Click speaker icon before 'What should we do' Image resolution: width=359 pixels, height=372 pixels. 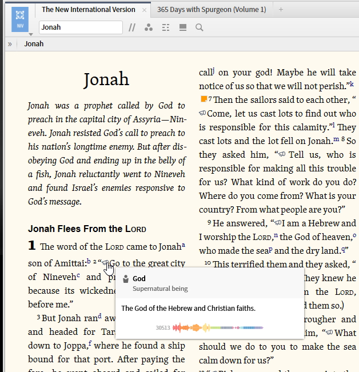(329, 333)
